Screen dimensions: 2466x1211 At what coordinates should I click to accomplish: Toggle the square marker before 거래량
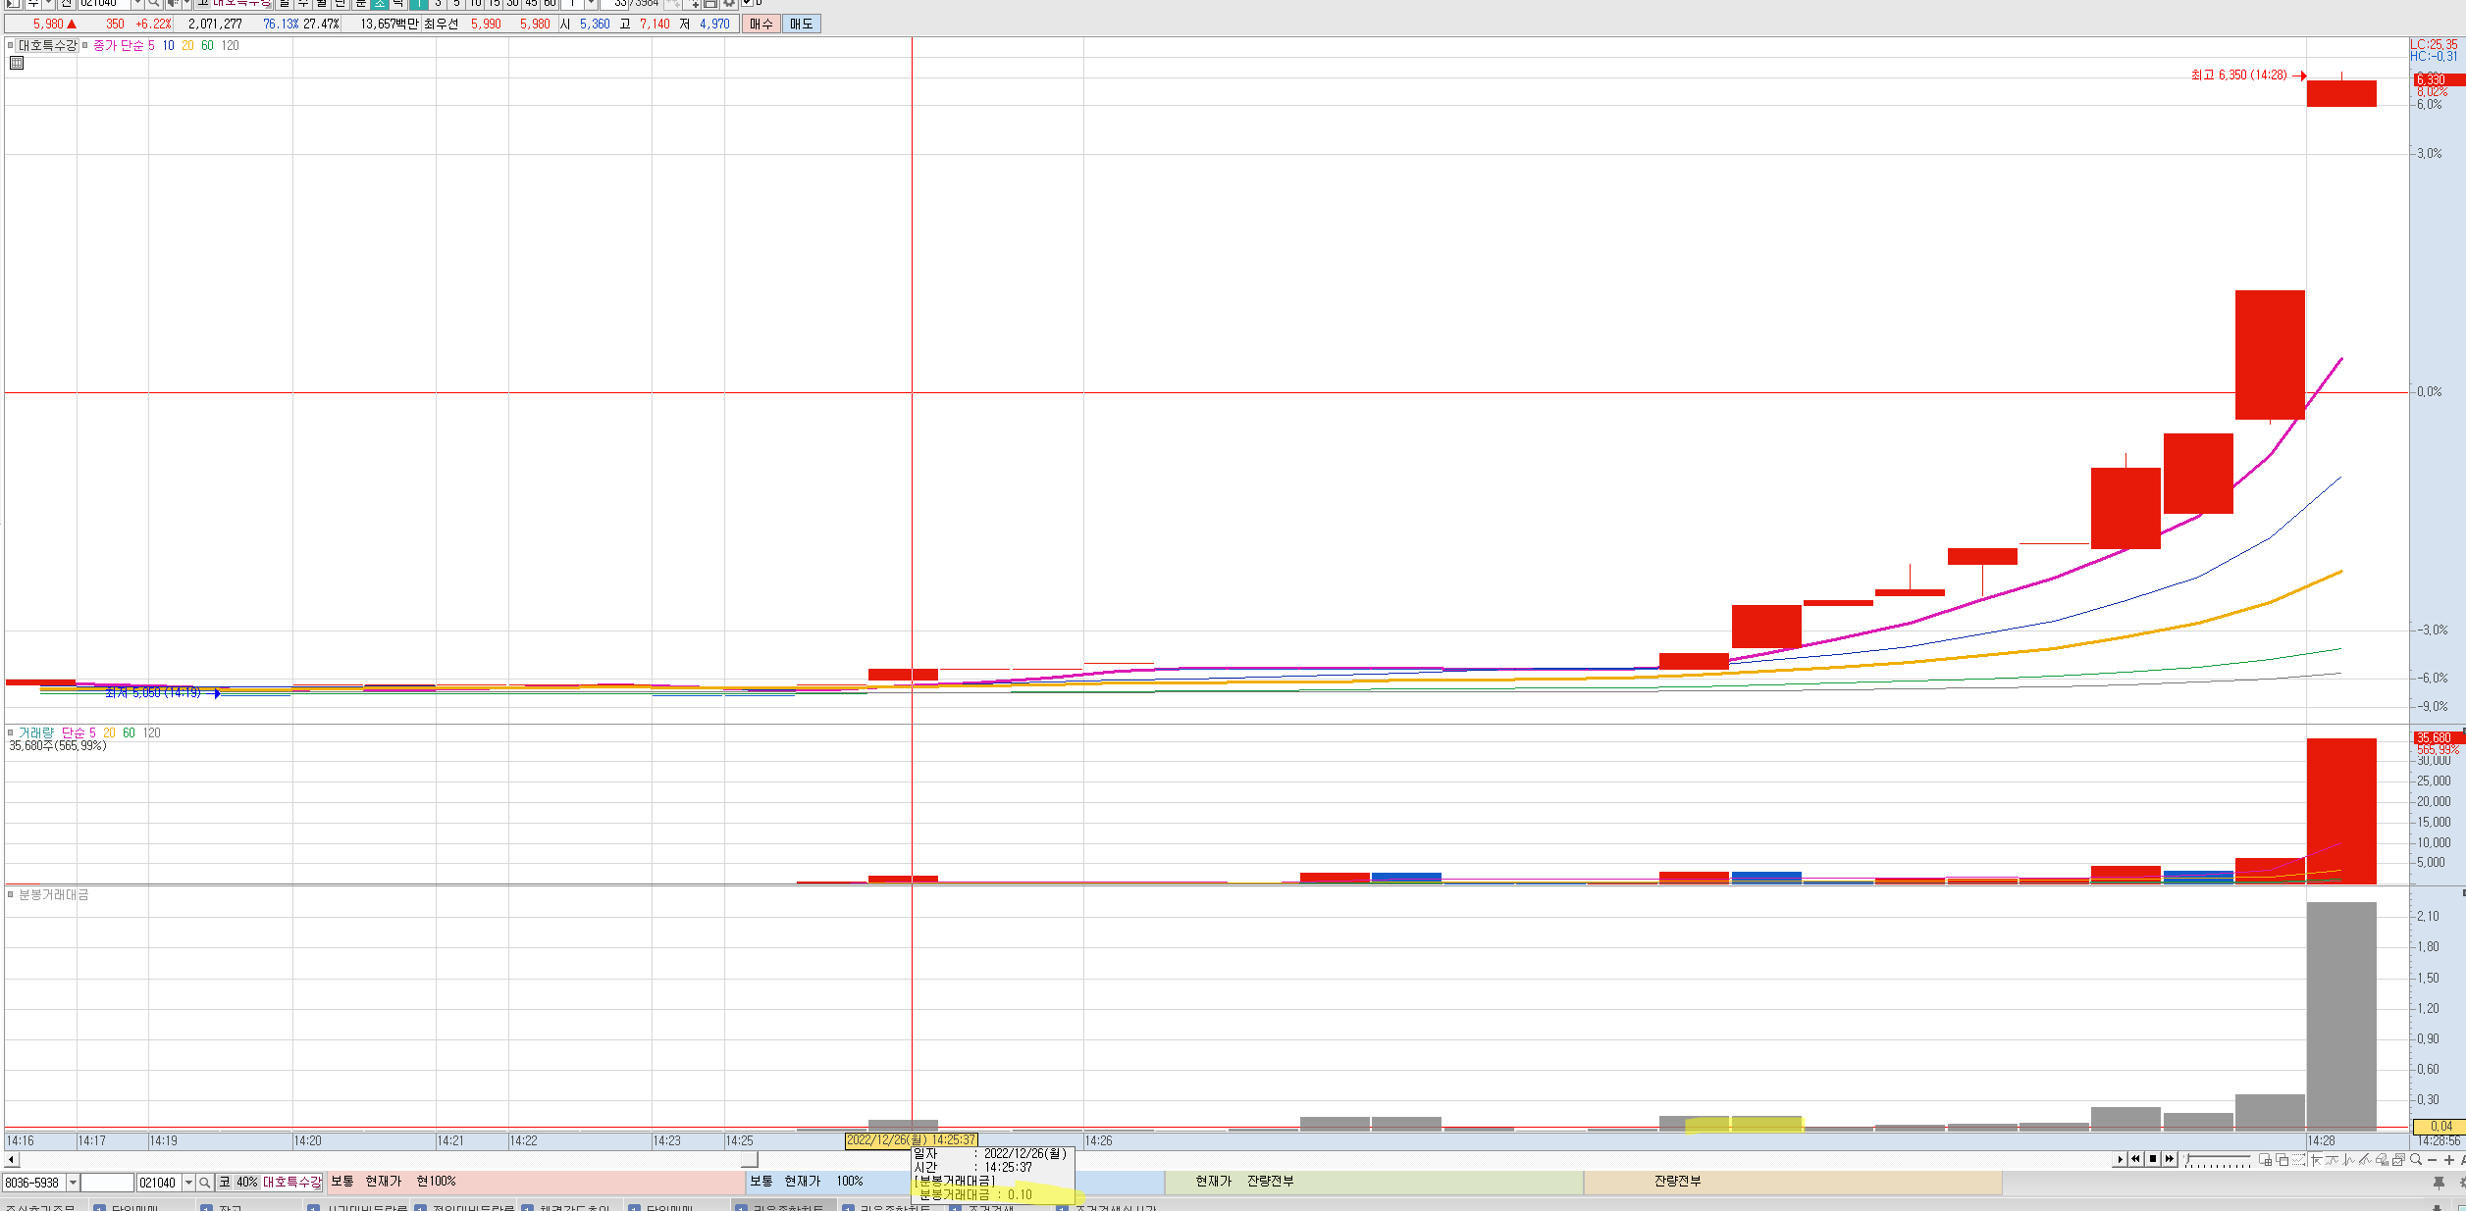pos(10,732)
